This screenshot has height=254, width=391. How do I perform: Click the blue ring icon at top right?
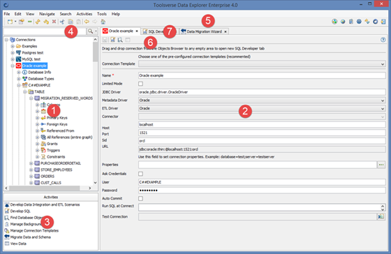pyautogui.click(x=376, y=22)
